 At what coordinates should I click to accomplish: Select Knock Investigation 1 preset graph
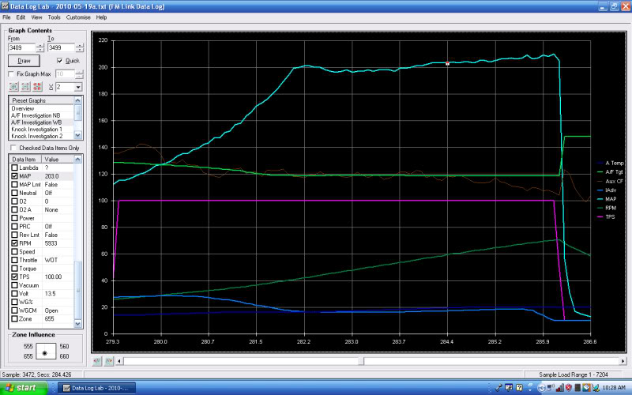37,130
